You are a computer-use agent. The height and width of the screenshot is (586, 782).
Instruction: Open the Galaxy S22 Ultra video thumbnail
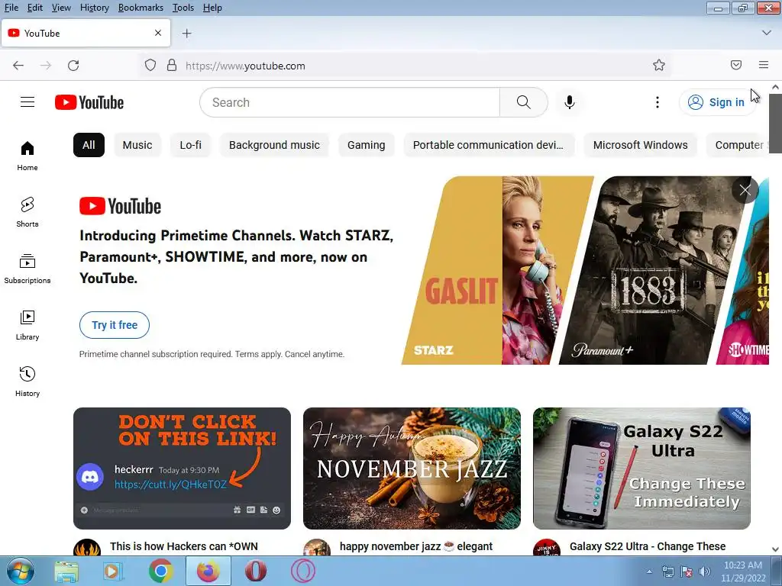[641, 468]
